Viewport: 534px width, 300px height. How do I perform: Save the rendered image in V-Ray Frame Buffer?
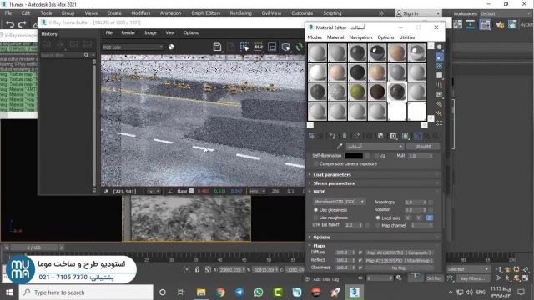point(217,47)
